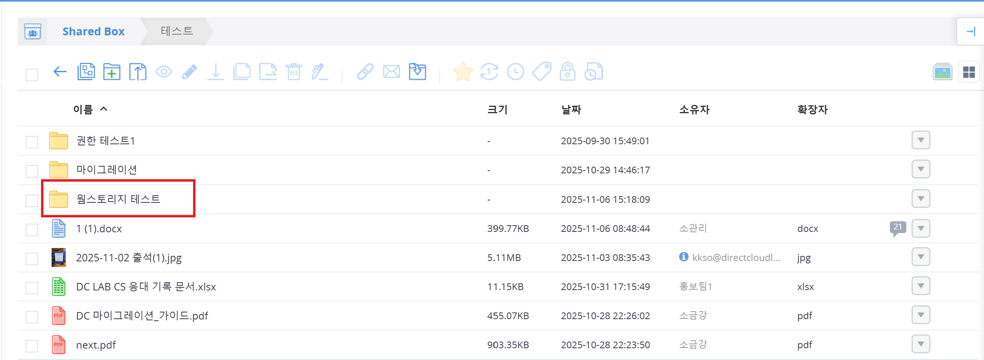984x360 pixels.
Task: Expand options dropdown for 1 (1).docx
Action: click(x=921, y=228)
